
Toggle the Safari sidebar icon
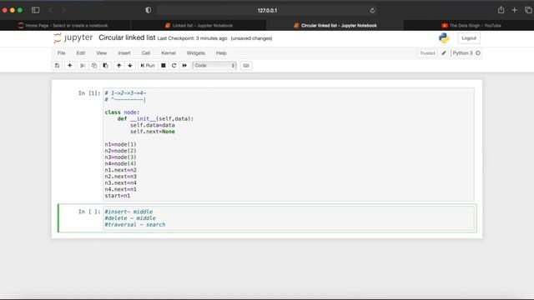35,10
